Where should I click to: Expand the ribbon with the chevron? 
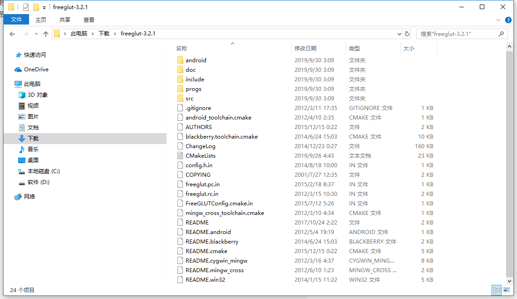click(x=498, y=20)
